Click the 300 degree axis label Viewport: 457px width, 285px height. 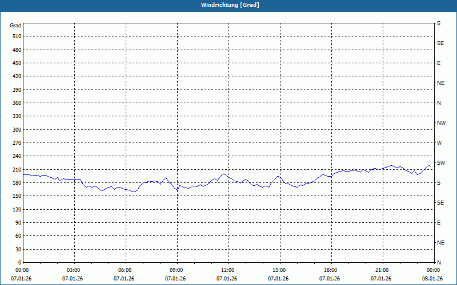(17, 130)
